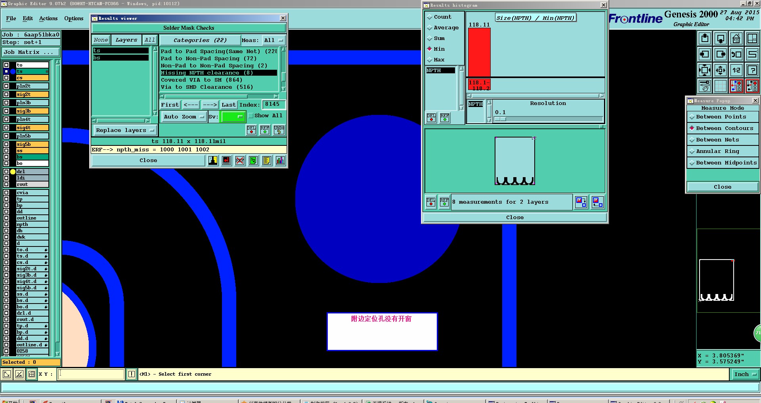
Task: Click the None layer filter button
Action: [x=101, y=40]
